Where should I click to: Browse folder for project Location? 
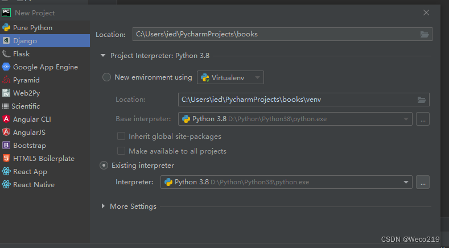tap(424, 34)
